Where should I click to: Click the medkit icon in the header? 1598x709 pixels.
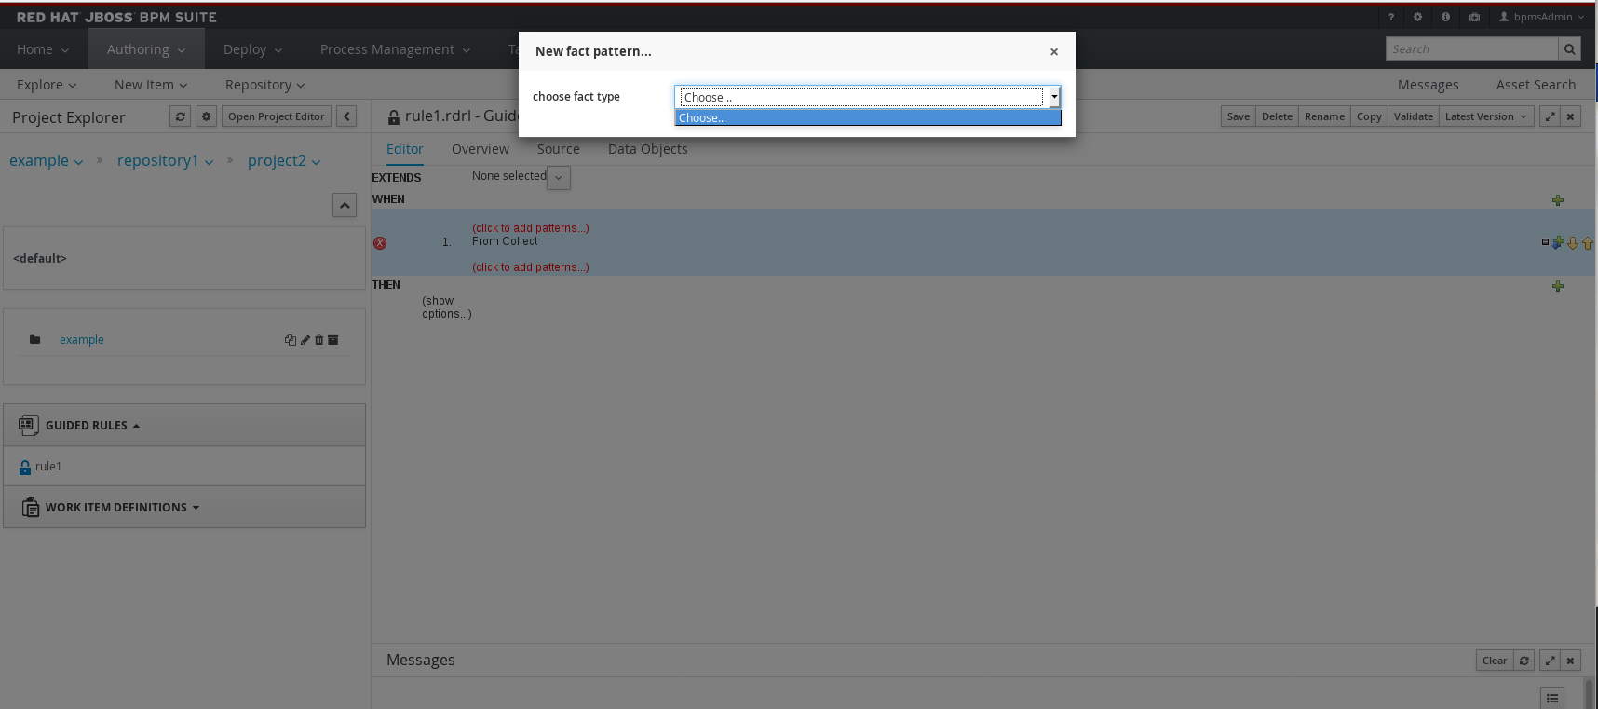(1474, 17)
